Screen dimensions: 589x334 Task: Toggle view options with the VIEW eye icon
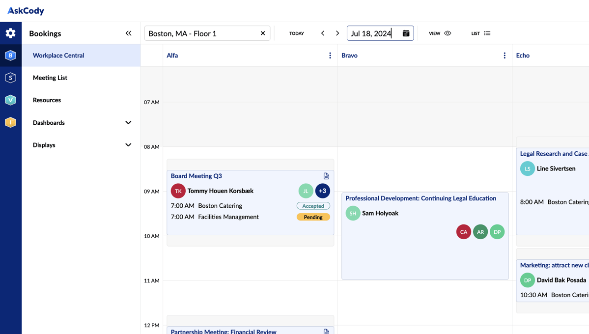[447, 33]
